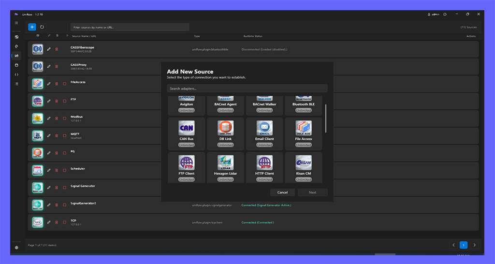Focus the filter sources search box
Viewport: 495px width, 264px height.
point(130,27)
